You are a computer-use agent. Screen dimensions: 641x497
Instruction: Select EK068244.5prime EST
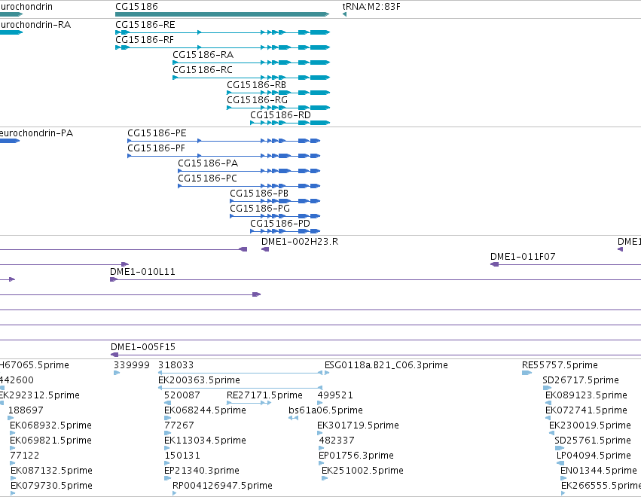[x=205, y=410]
